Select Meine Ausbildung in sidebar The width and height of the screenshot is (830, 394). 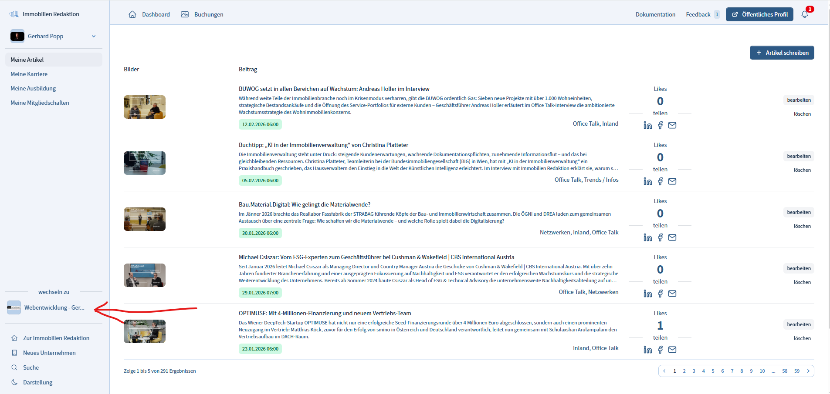click(x=33, y=88)
